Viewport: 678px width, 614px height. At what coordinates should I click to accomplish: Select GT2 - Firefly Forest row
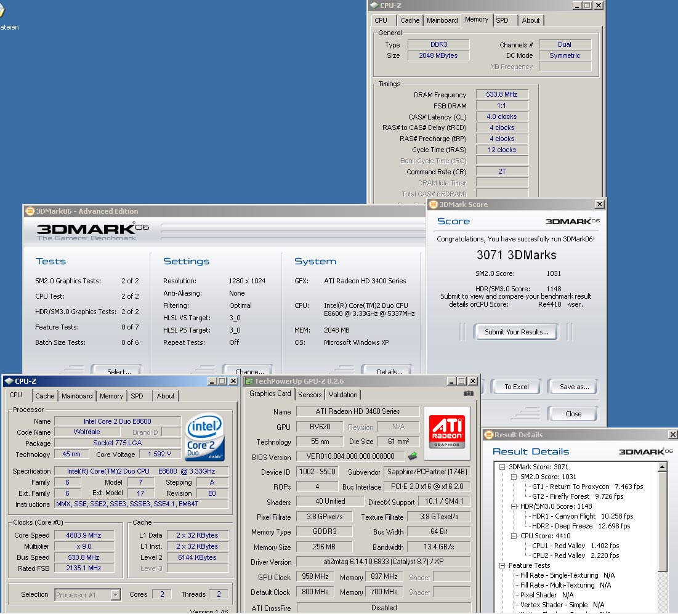point(577,496)
